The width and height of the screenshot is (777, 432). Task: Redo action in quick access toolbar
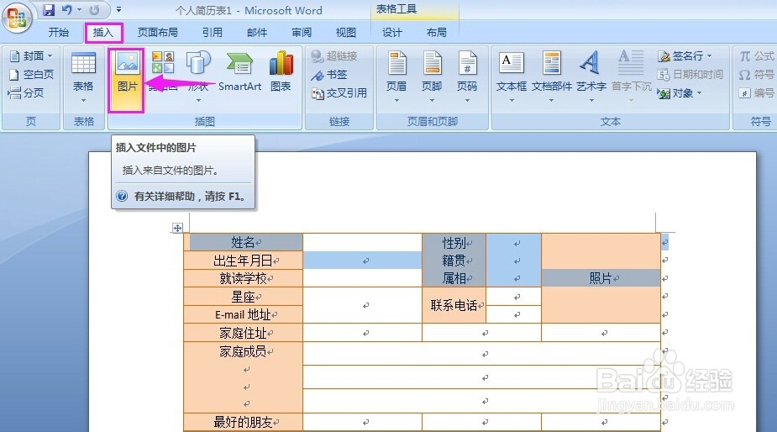tap(94, 9)
